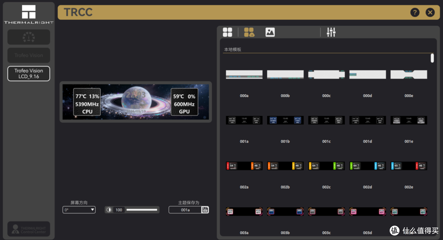Edit the theme name field 001a
The width and height of the screenshot is (443, 240).
[x=185, y=210]
